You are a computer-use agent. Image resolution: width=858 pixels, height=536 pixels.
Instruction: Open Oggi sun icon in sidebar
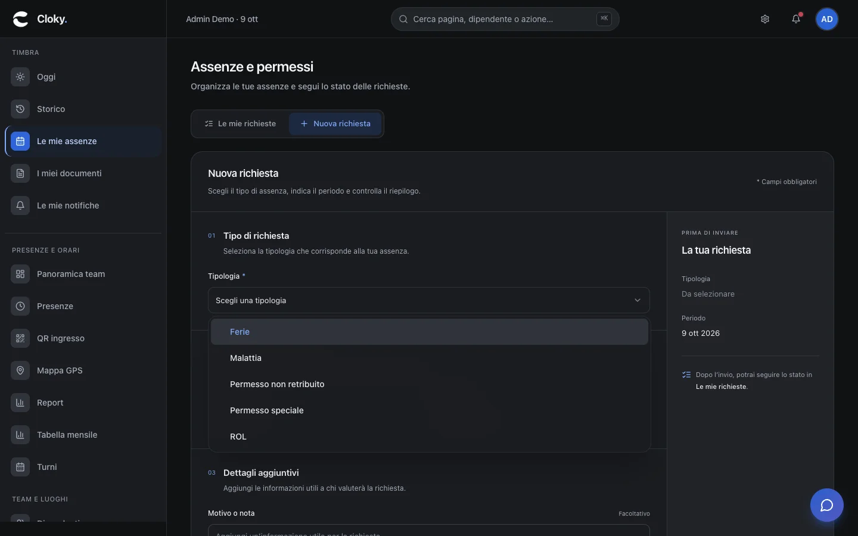pos(20,77)
